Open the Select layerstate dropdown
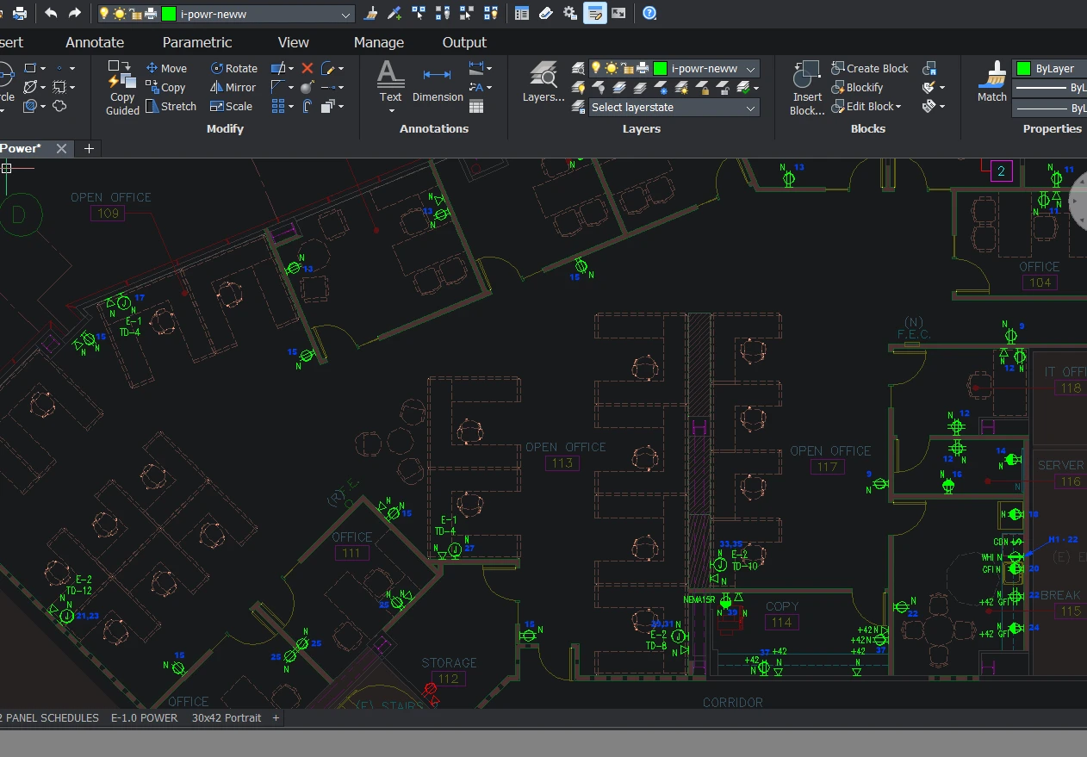The width and height of the screenshot is (1087, 757). [674, 108]
